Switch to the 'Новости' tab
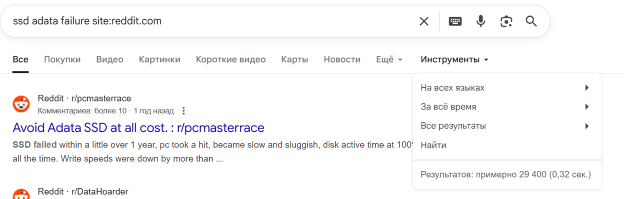The image size is (624, 199). pyautogui.click(x=342, y=59)
